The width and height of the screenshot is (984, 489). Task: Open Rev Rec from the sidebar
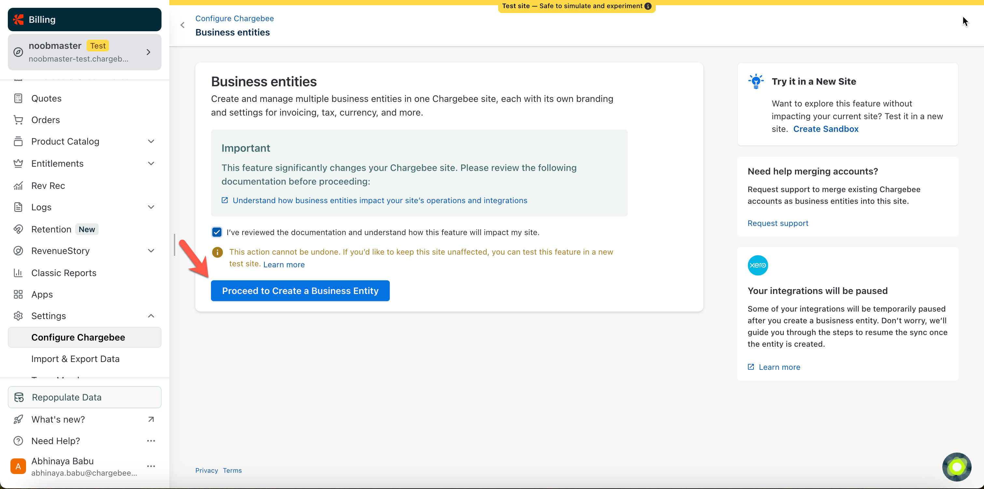[48, 186]
